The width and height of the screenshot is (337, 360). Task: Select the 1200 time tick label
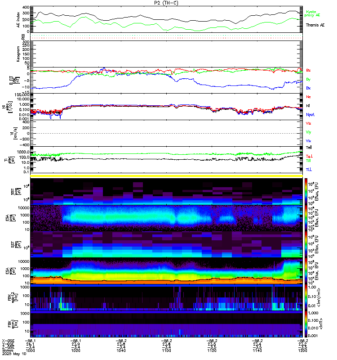coord(302,351)
